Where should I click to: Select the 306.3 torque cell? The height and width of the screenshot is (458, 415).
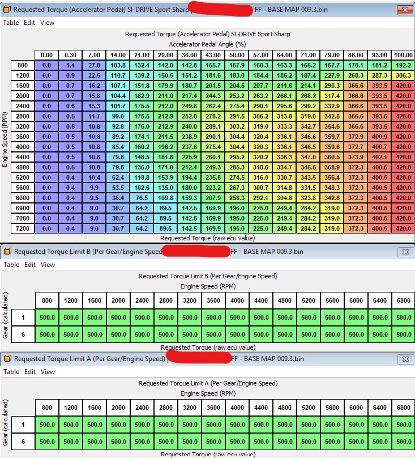pyautogui.click(x=404, y=75)
